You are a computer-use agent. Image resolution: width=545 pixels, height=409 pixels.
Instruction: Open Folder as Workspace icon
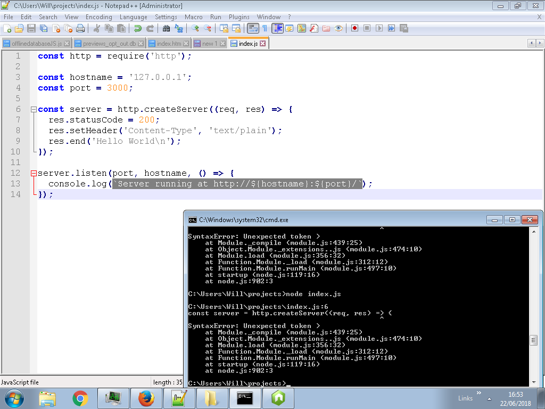(x=326, y=29)
